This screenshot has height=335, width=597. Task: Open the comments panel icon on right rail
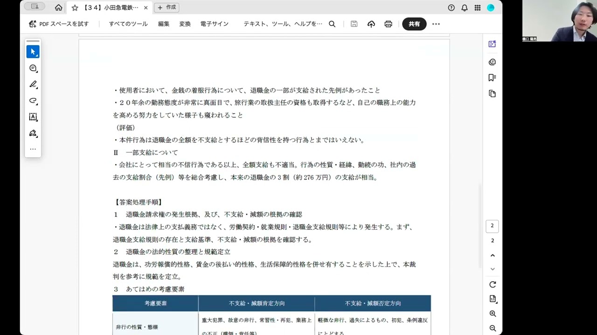click(492, 62)
